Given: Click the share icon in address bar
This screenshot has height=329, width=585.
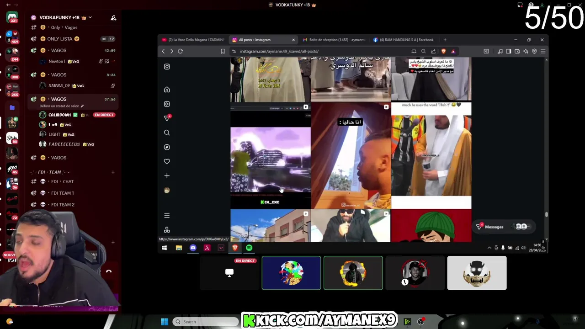Looking at the screenshot, I should (x=433, y=51).
